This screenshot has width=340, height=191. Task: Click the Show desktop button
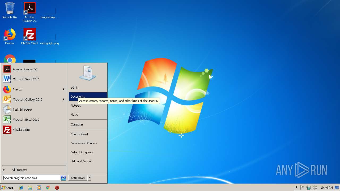tap(337, 188)
